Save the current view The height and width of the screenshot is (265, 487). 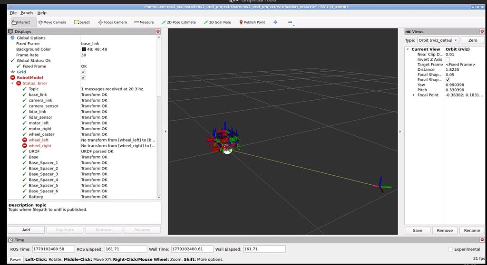[418, 230]
